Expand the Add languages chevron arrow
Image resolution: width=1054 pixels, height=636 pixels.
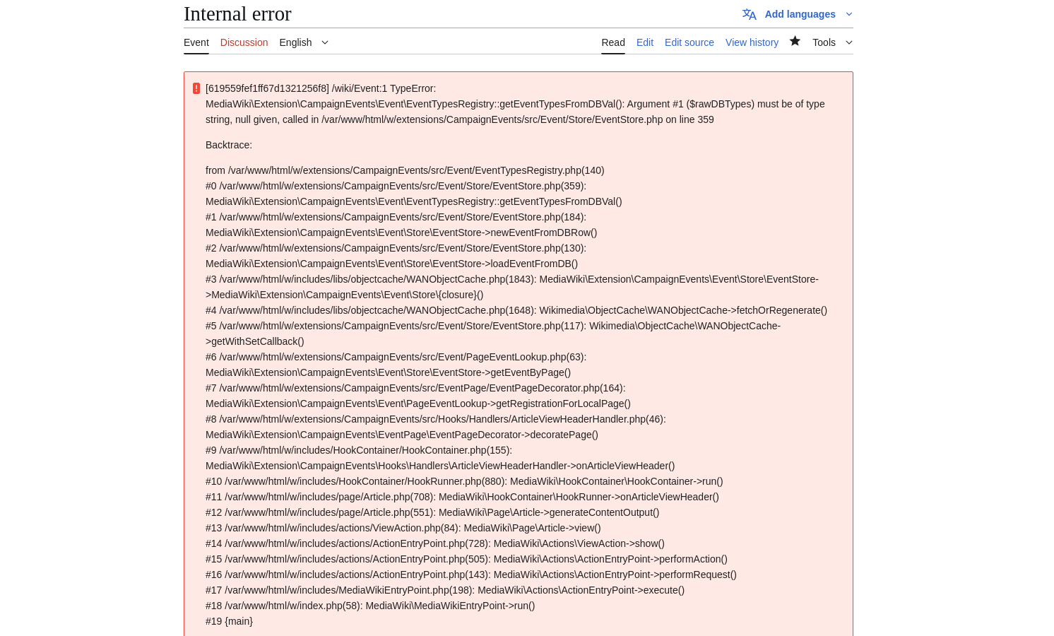849,14
